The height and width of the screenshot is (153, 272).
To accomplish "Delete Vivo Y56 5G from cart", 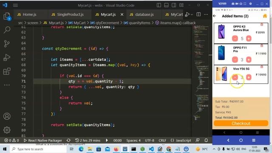I will pos(262,67).
